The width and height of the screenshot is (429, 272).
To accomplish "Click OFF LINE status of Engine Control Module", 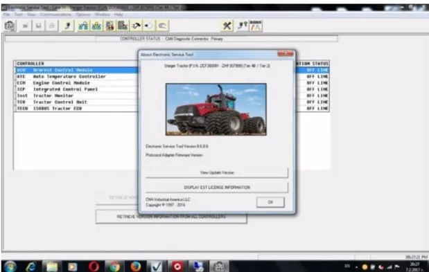I will [x=317, y=83].
